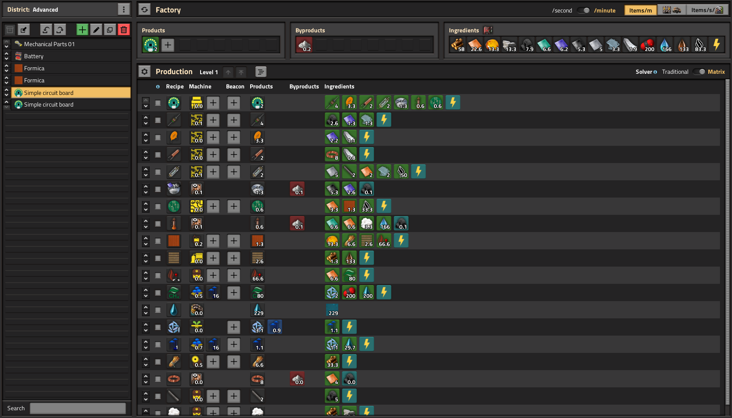Move the Battery factory up in the list

[6, 53]
